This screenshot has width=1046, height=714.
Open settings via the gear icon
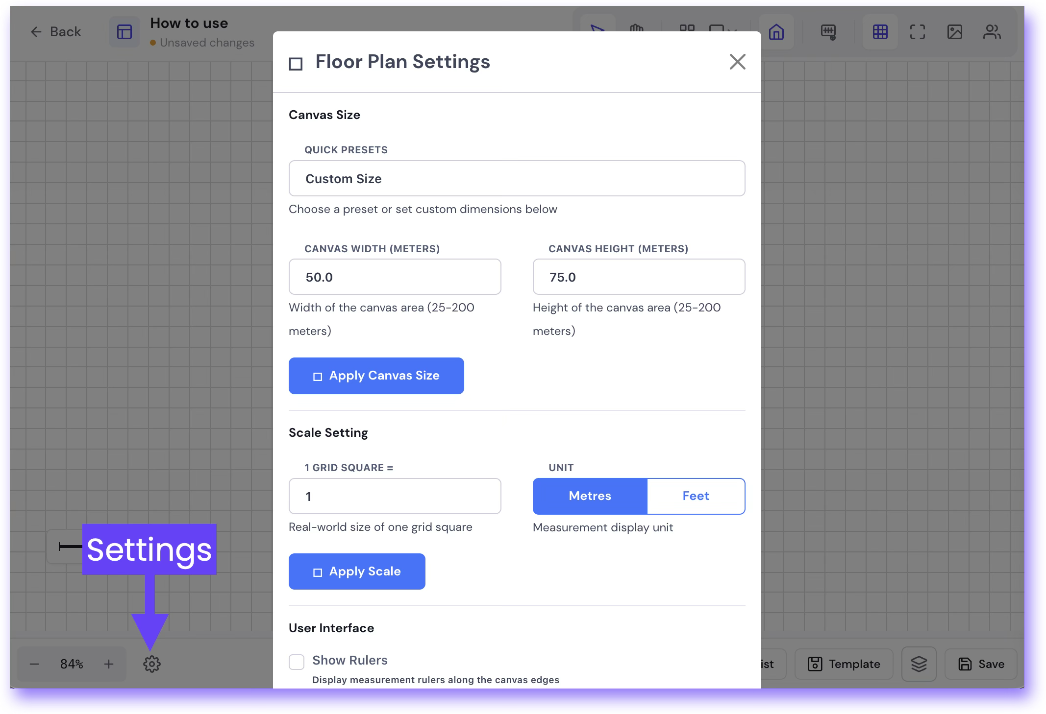click(x=152, y=664)
